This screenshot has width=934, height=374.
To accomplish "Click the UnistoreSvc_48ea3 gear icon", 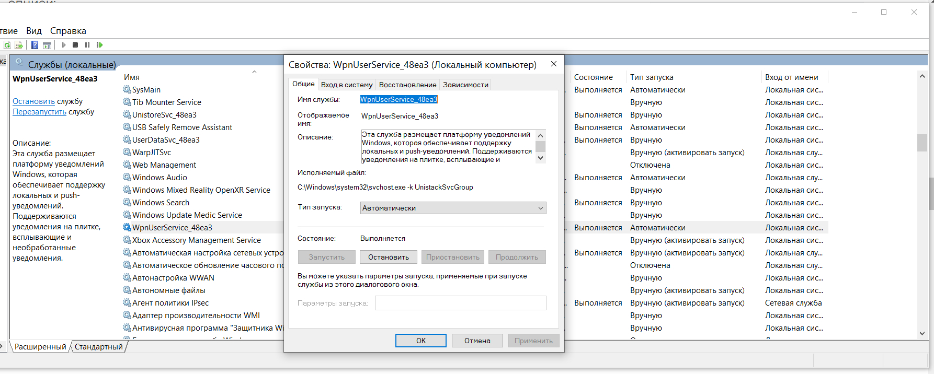I will (x=127, y=114).
